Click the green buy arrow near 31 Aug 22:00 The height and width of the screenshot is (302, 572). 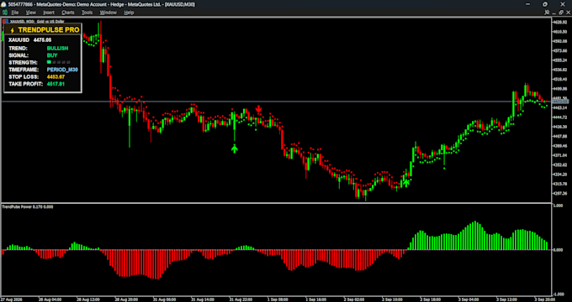(234, 148)
